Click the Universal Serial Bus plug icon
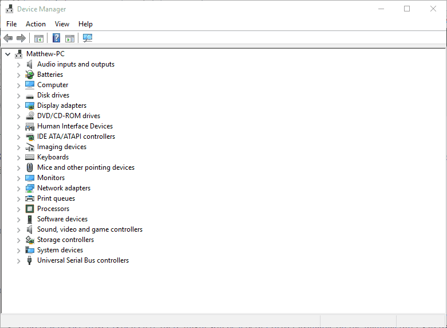This screenshot has height=328, width=447. click(29, 260)
